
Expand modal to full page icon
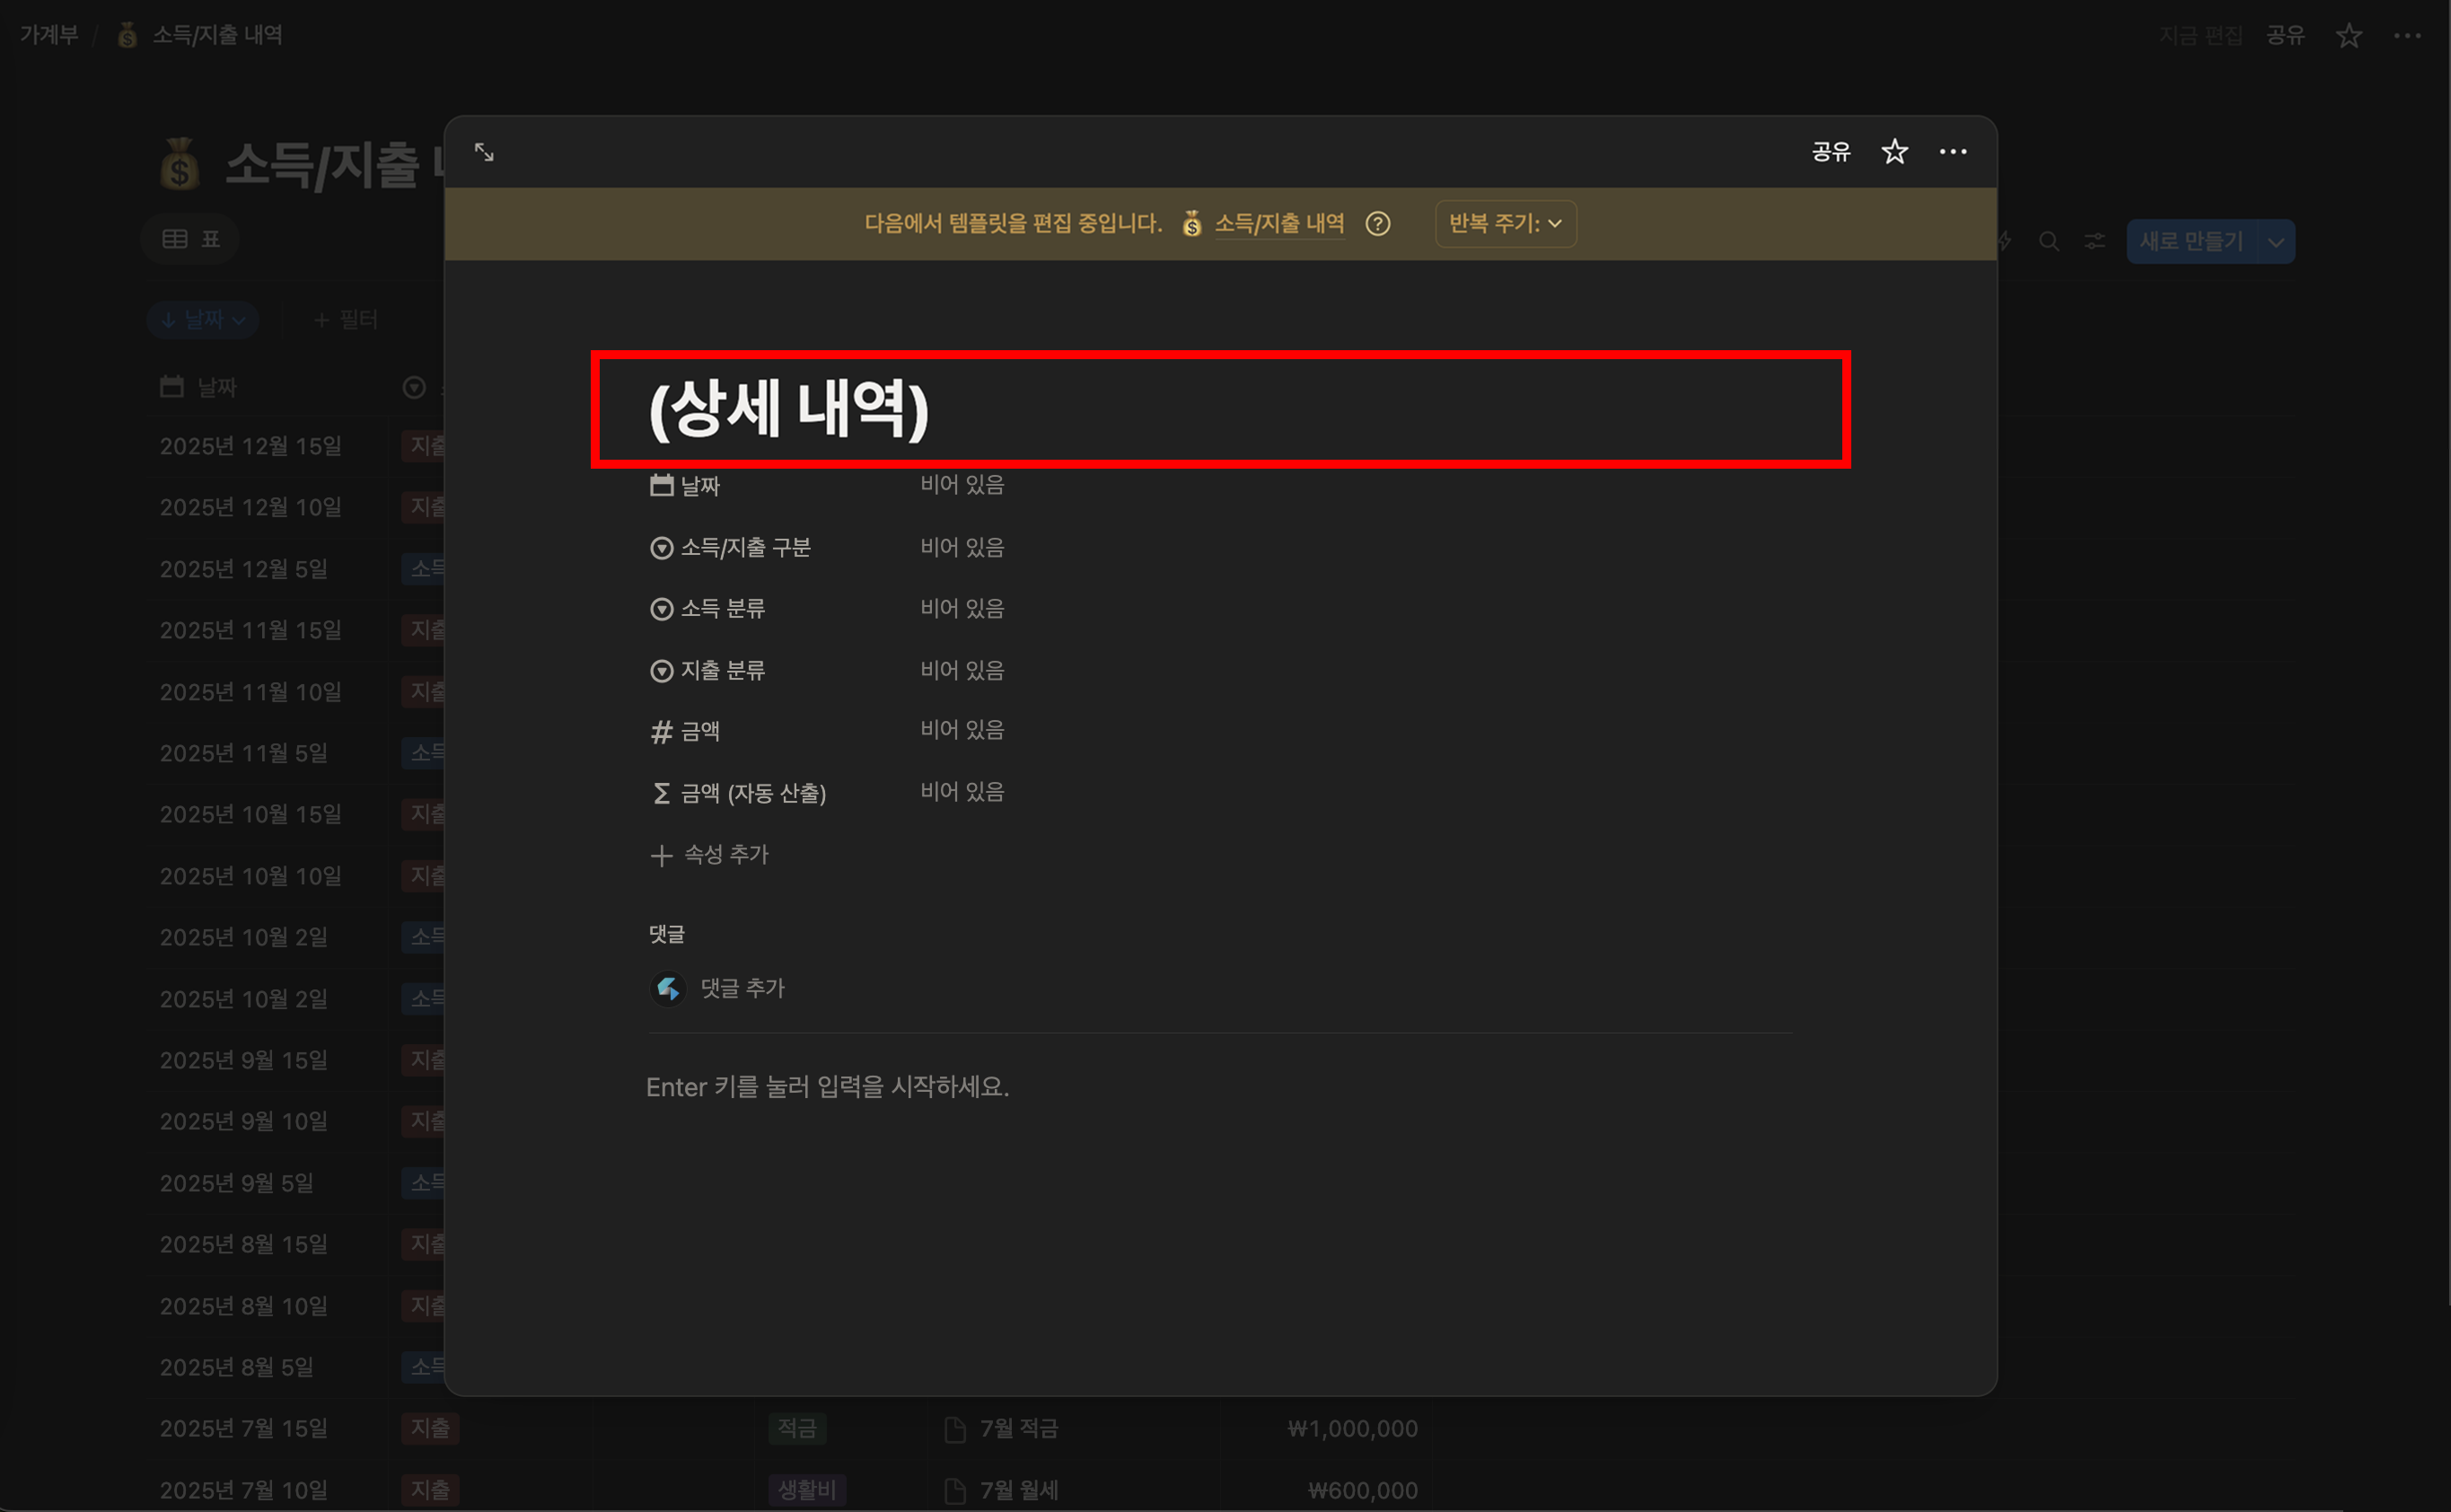[484, 152]
